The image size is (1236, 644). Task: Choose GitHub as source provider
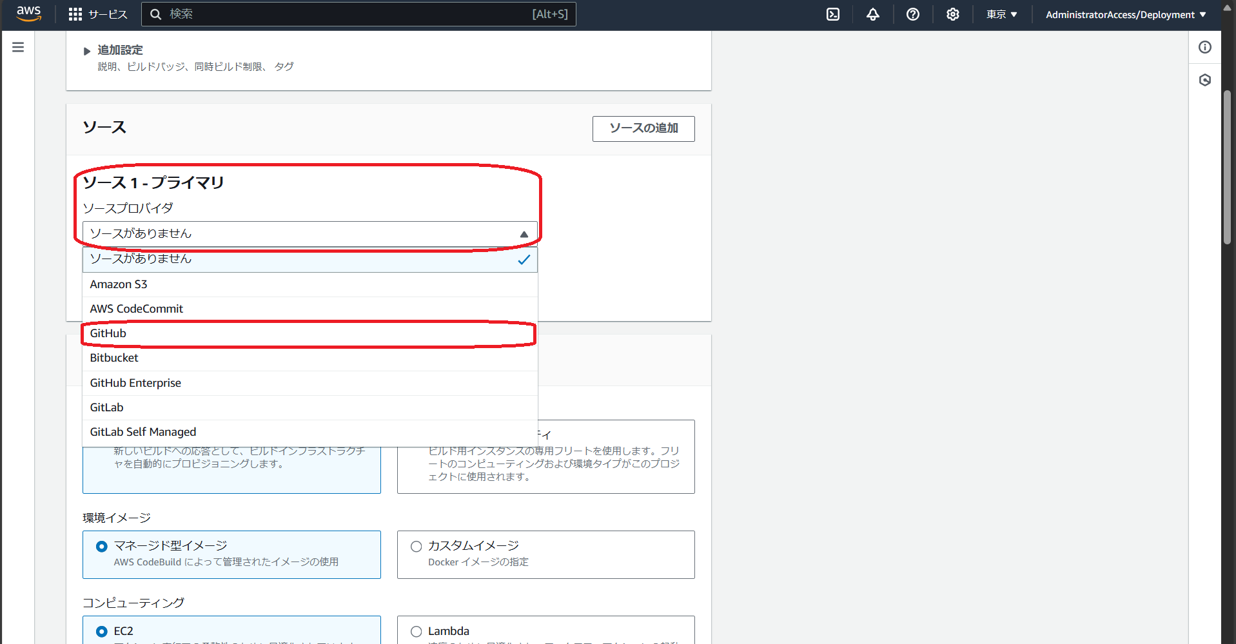(x=310, y=333)
